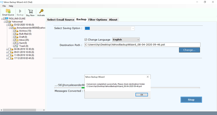Switch to Select Email Source tab
Image resolution: width=217 pixels, height=115 pixels.
(x=60, y=19)
